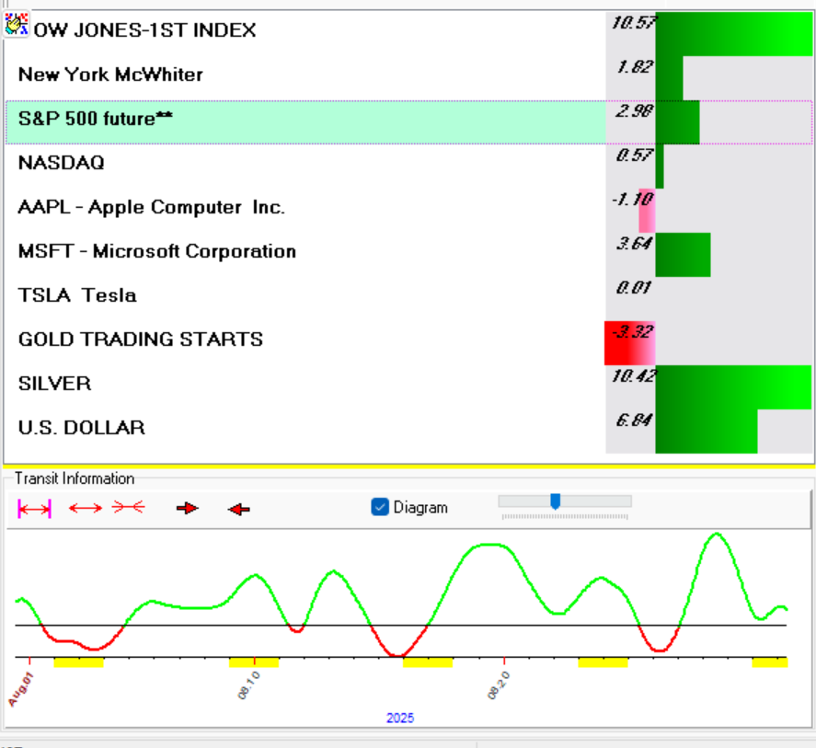Image resolution: width=816 pixels, height=748 pixels.
Task: Click the magenta-bounded range arrow icon
Action: [x=34, y=509]
